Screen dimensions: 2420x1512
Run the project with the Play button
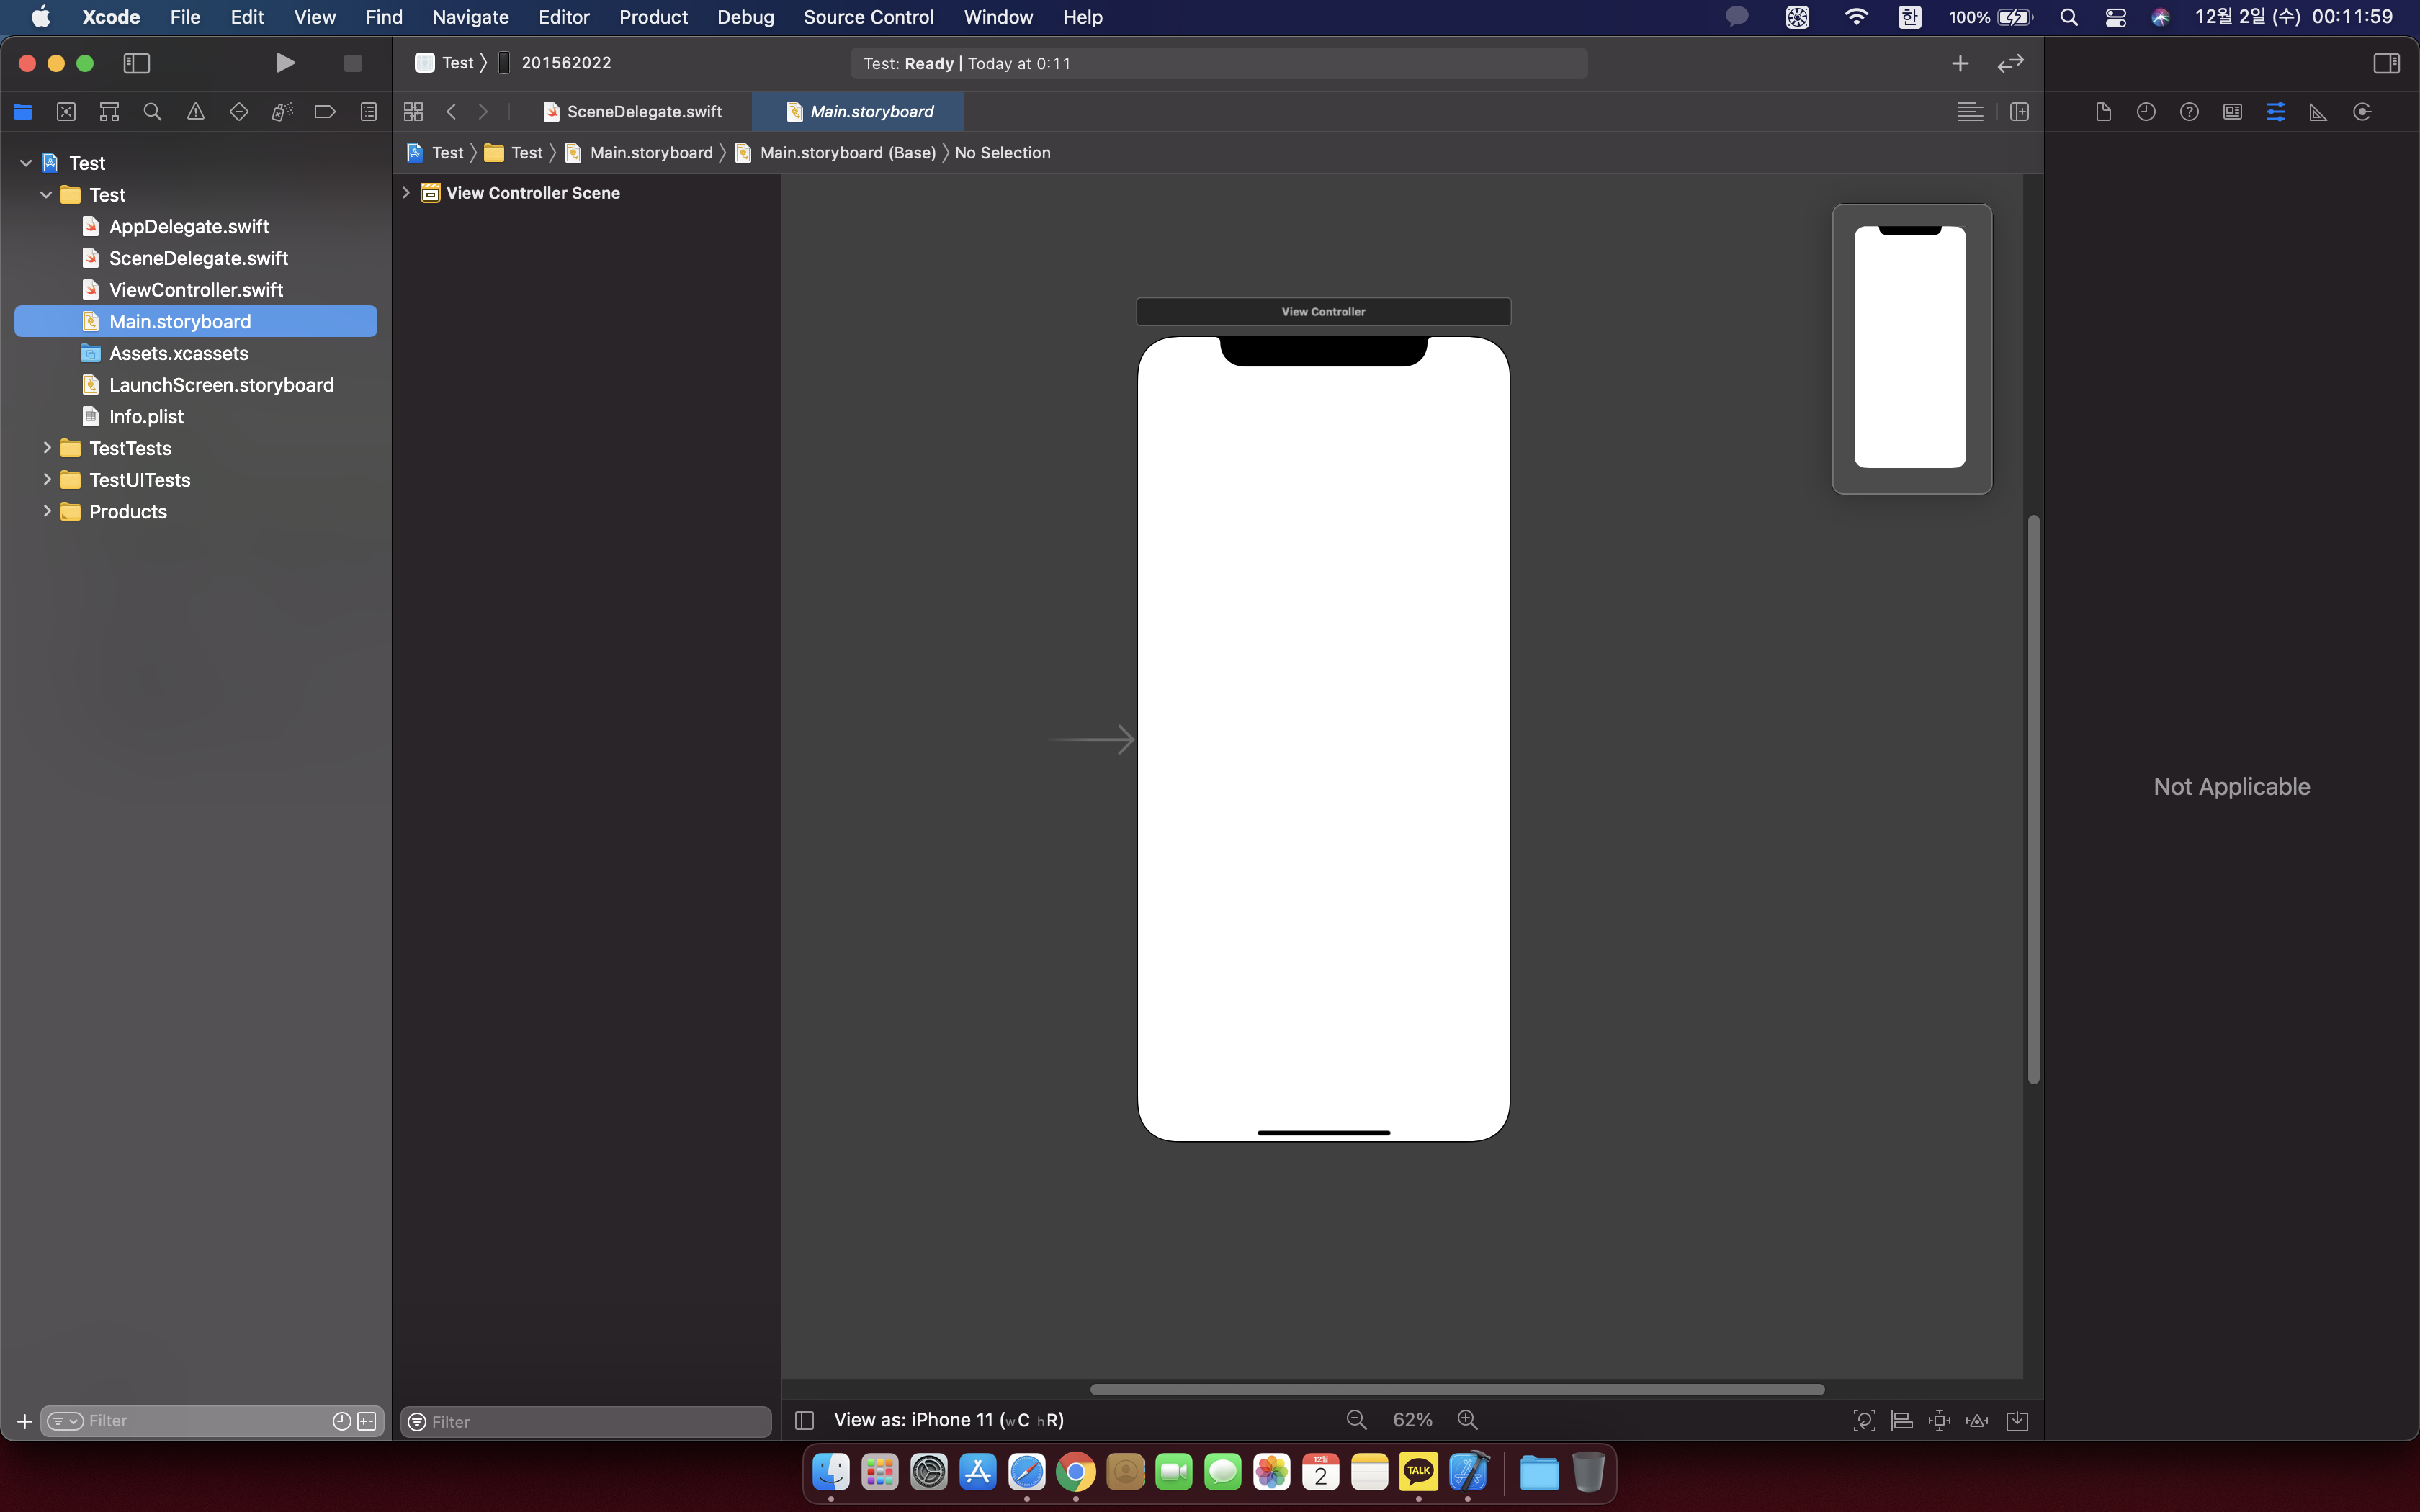pyautogui.click(x=285, y=63)
